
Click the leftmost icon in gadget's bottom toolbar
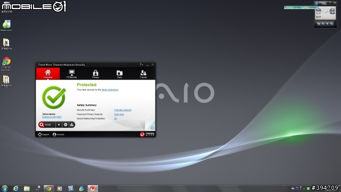click(x=319, y=23)
